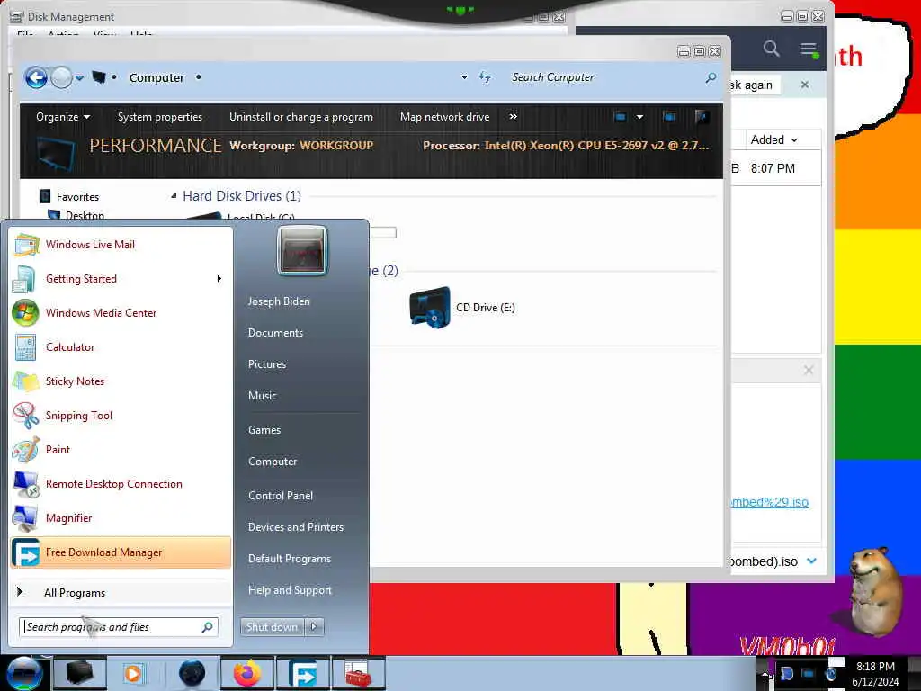
Task: Open the recent pages dropdown arrow
Action: point(79,77)
